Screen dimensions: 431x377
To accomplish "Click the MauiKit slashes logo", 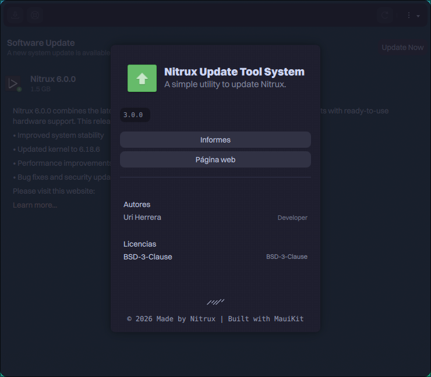I will point(216,302).
